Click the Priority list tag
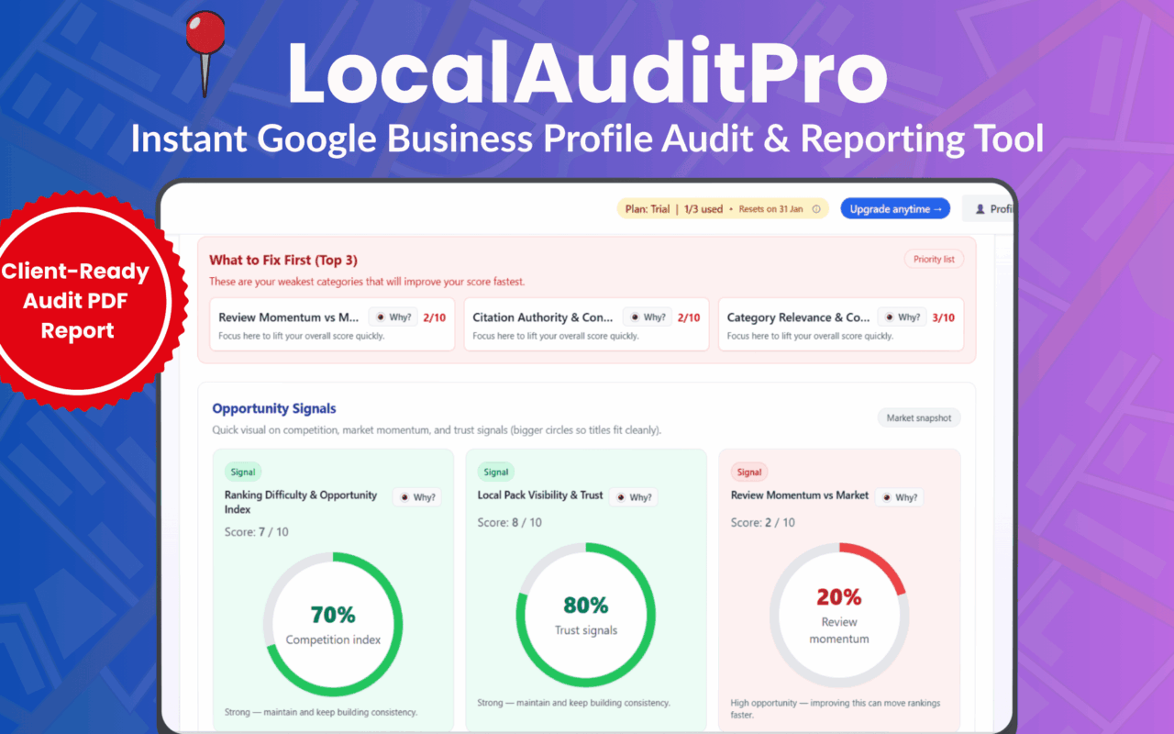This screenshot has height=734, width=1174. click(x=934, y=260)
